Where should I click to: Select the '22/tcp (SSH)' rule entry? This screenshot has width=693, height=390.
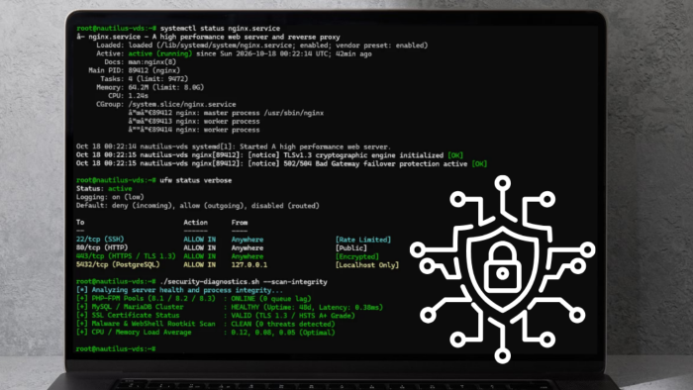tap(100, 239)
